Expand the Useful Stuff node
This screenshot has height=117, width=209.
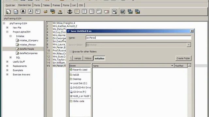(7, 62)
